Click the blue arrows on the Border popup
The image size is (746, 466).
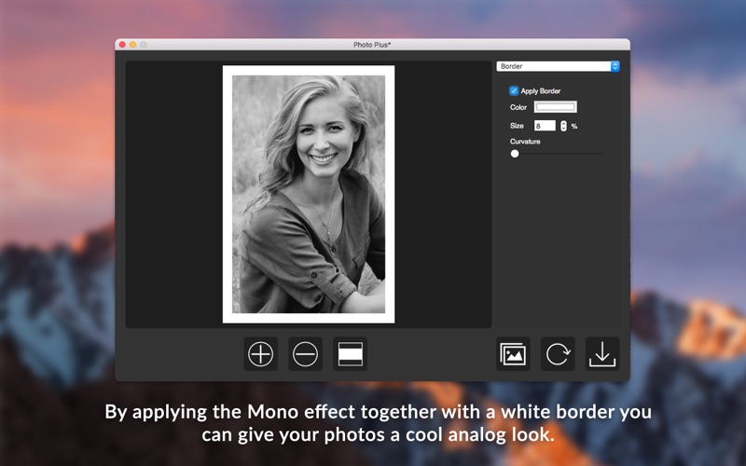615,67
